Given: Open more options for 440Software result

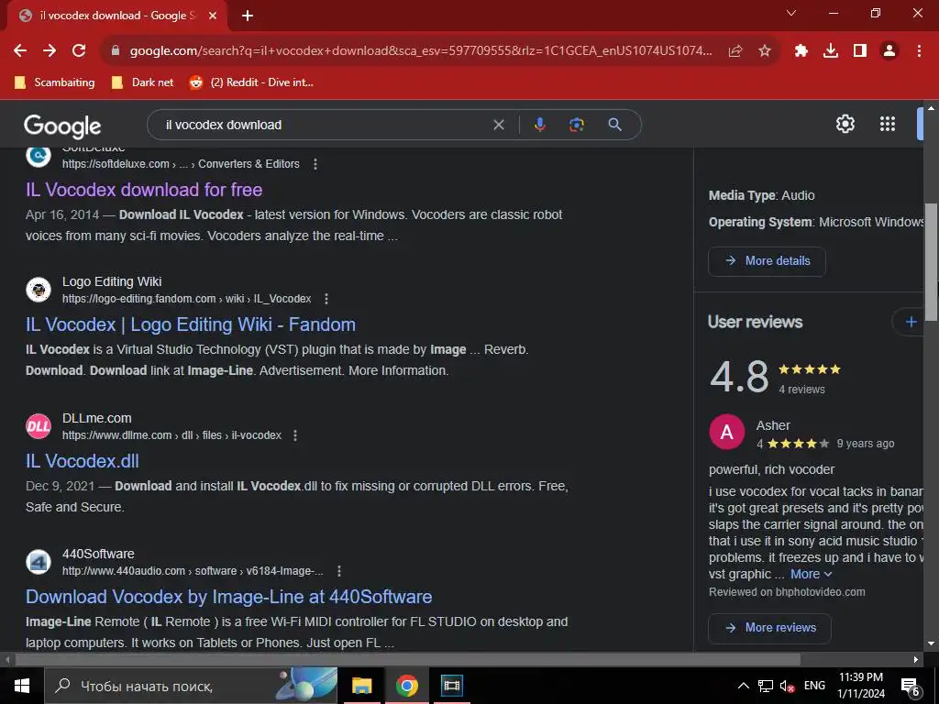Looking at the screenshot, I should [339, 571].
